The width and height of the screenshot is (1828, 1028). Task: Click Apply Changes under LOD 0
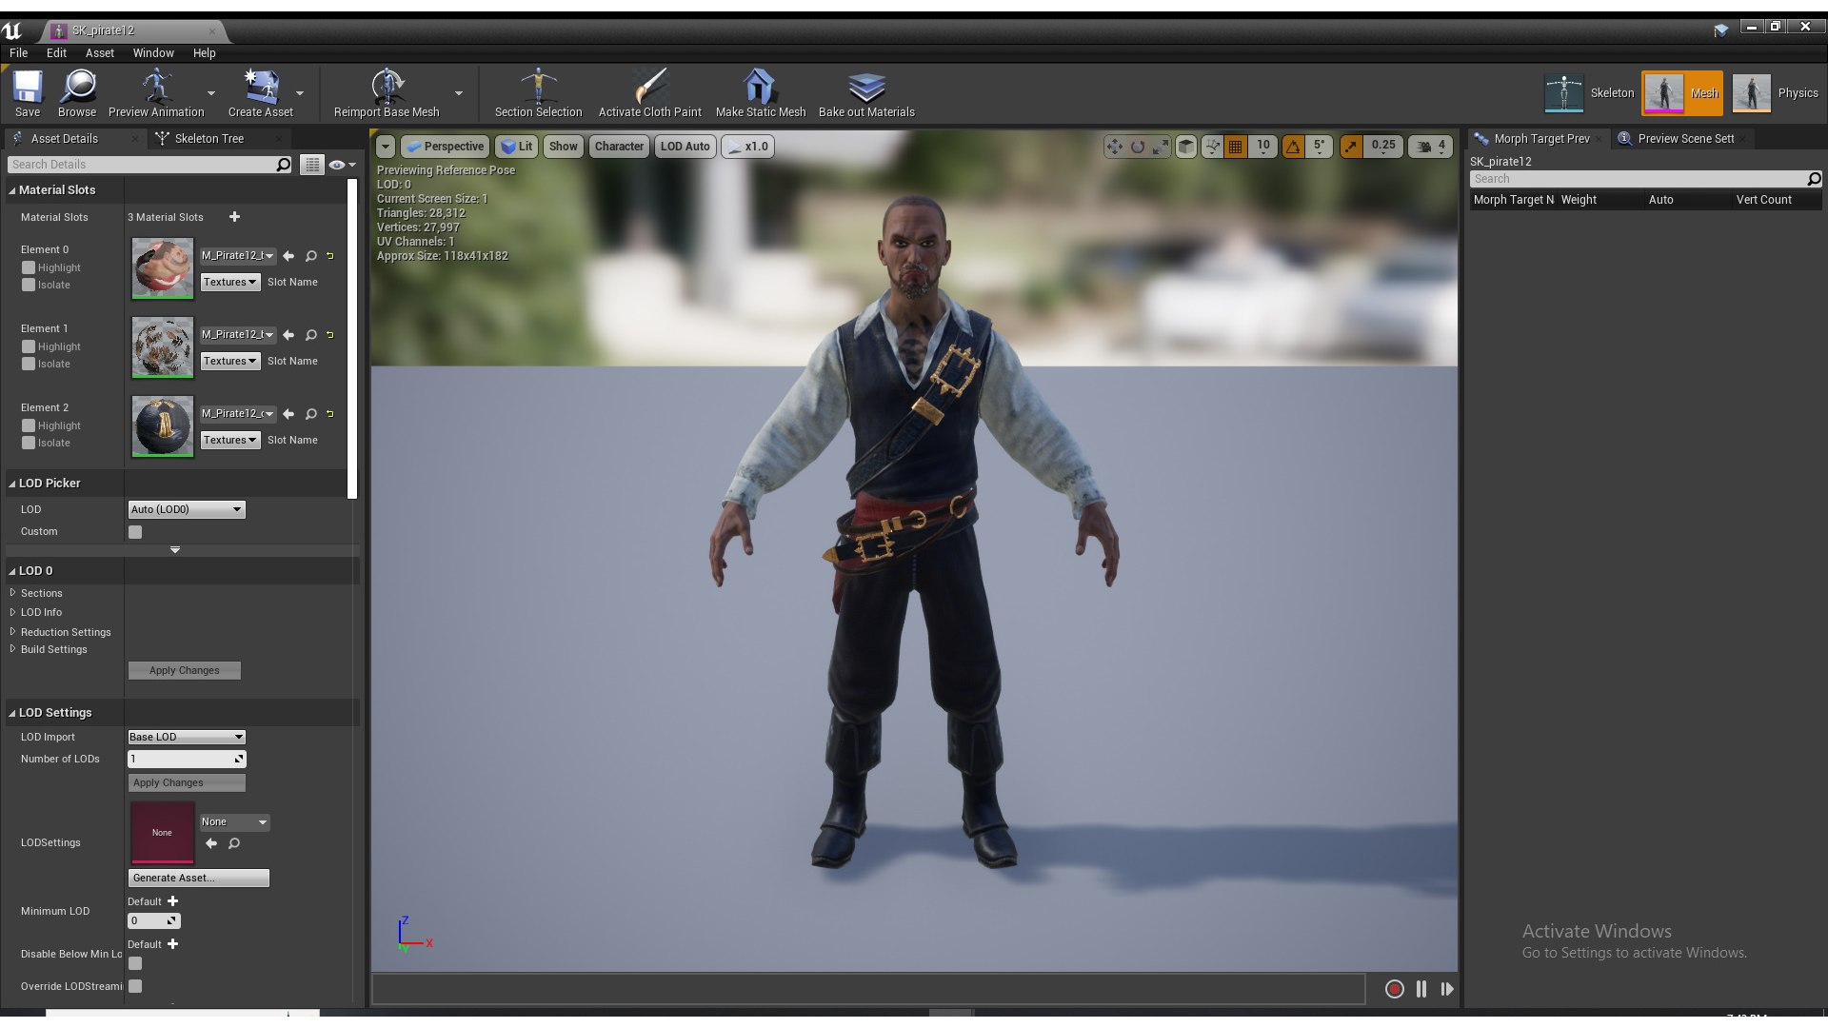tap(185, 671)
